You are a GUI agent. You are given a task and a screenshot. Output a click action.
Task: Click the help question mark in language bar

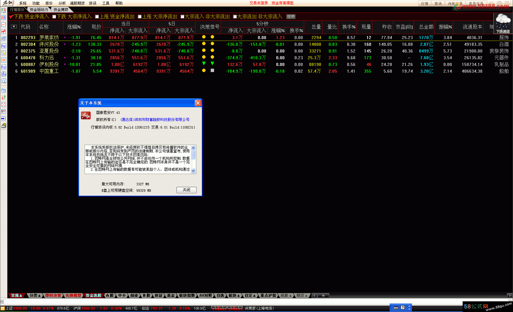click(402, 307)
